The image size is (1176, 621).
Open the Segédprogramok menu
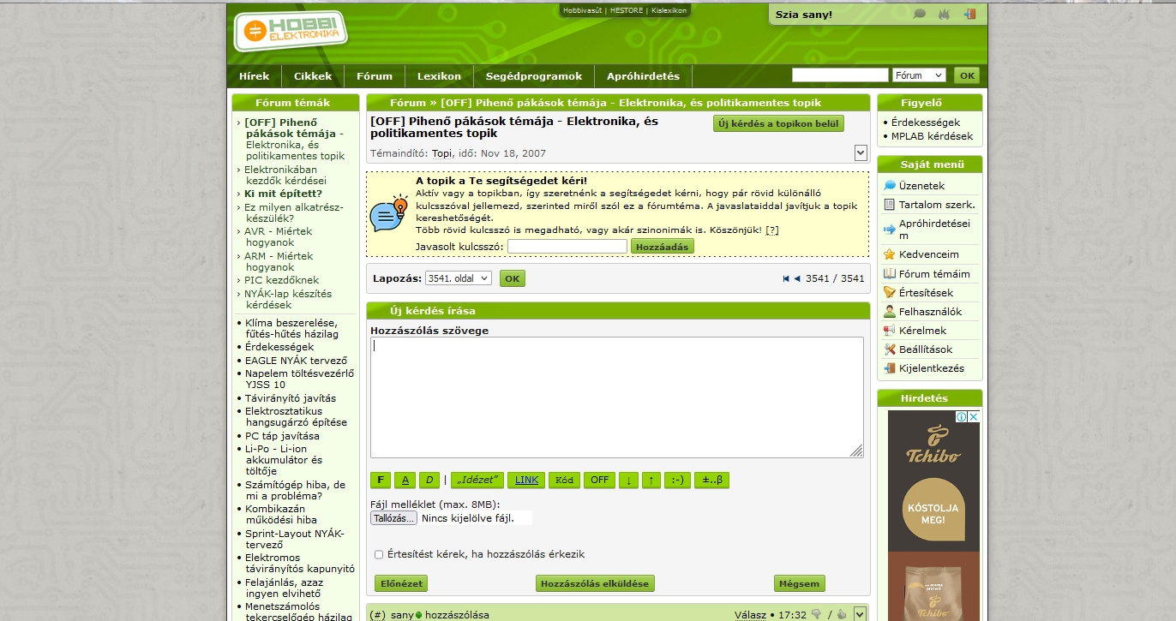click(x=534, y=76)
